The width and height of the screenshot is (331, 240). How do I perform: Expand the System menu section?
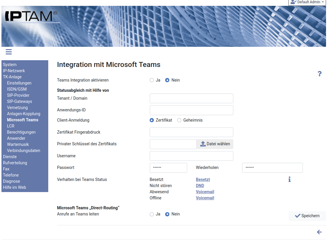[x=10, y=65]
